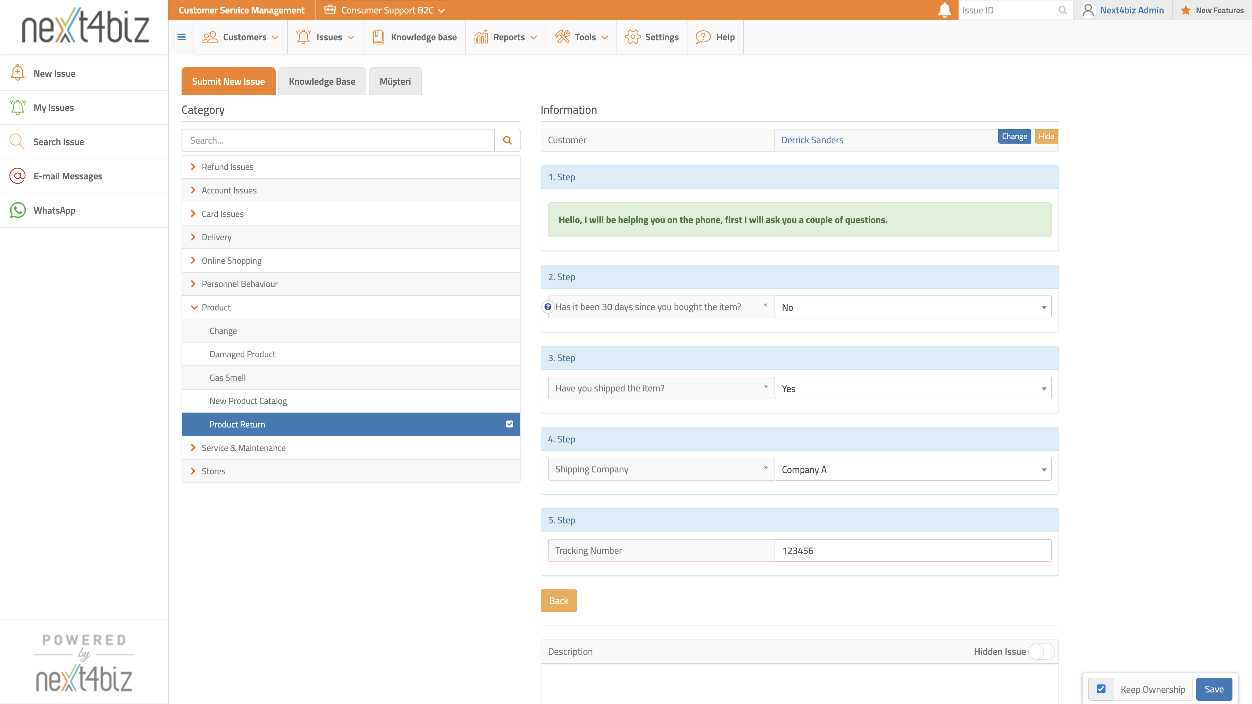Uncheck Keep Ownership near the Save button
Screen dimensions: 1252x704
(1101, 689)
